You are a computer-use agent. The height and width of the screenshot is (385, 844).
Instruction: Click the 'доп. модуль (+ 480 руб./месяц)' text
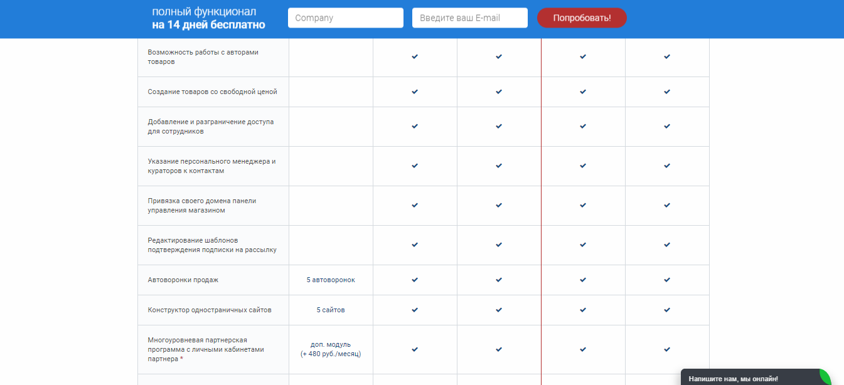[331, 349]
